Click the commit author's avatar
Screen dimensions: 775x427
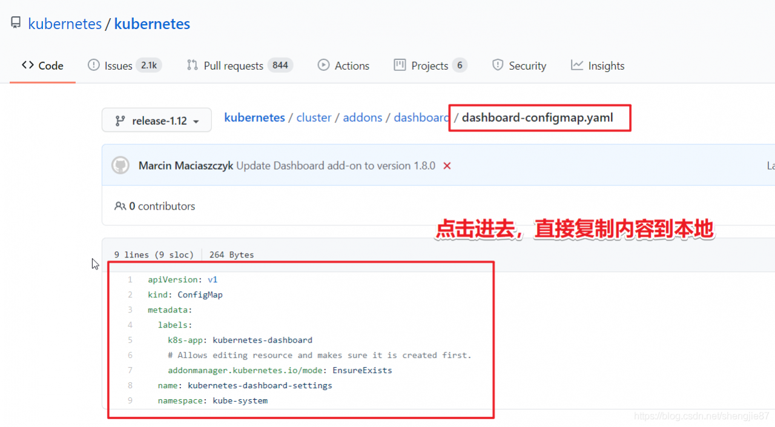[x=120, y=165]
